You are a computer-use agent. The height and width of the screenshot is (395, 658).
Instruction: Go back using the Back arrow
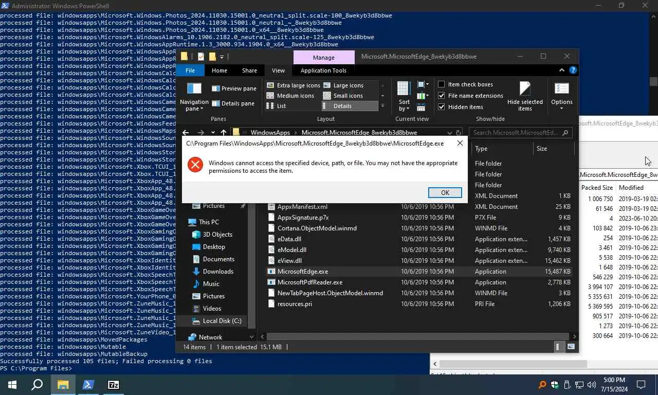(x=186, y=133)
